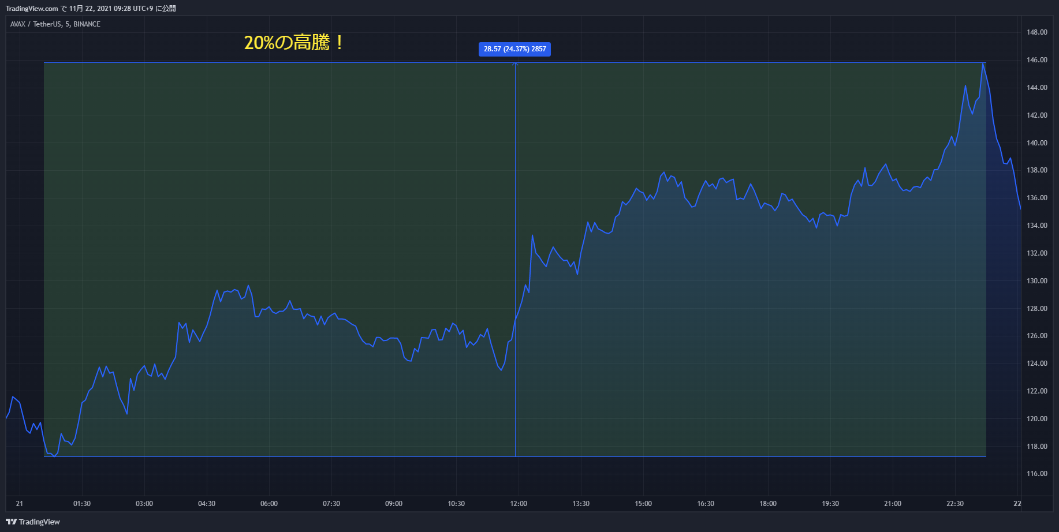Click the 06:00 time axis label
The height and width of the screenshot is (532, 1059).
tap(269, 504)
